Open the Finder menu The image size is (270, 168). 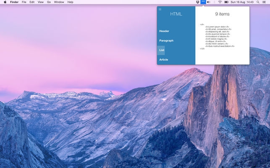[x=14, y=2]
